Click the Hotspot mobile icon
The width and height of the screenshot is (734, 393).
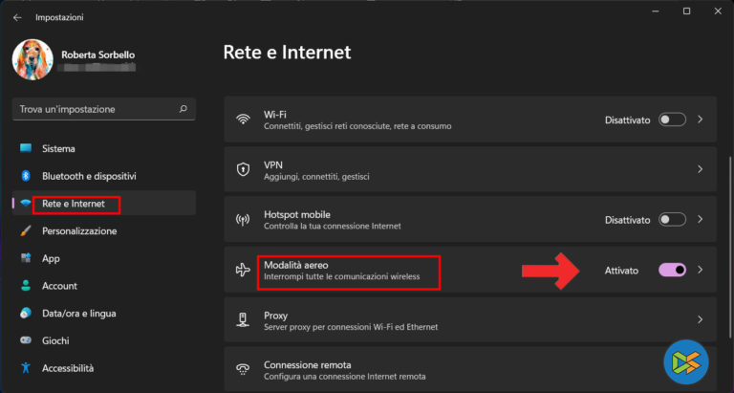(x=243, y=220)
